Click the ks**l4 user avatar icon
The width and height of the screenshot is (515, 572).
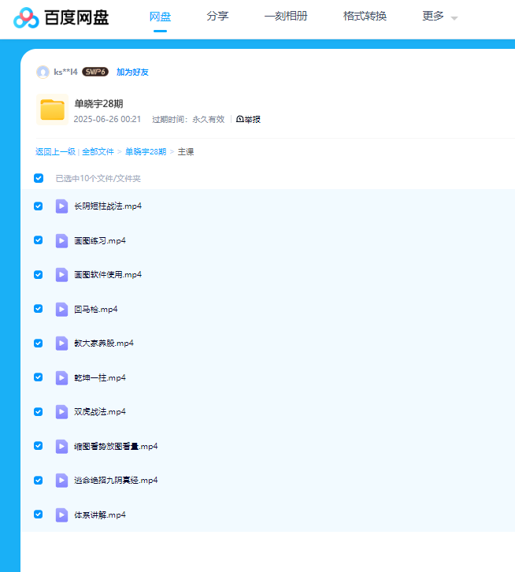tap(43, 72)
